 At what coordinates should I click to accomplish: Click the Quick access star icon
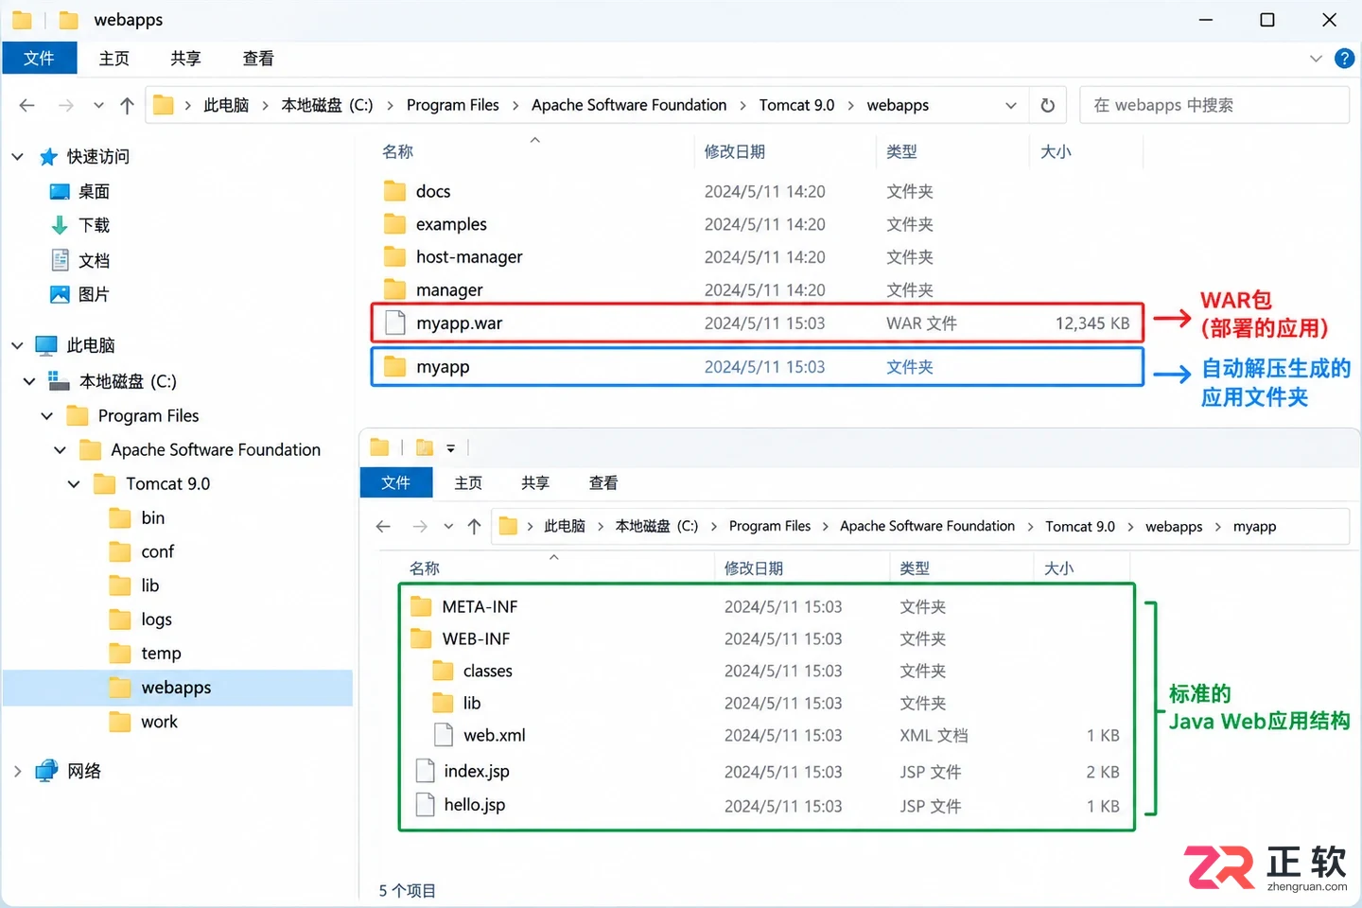[x=48, y=157]
